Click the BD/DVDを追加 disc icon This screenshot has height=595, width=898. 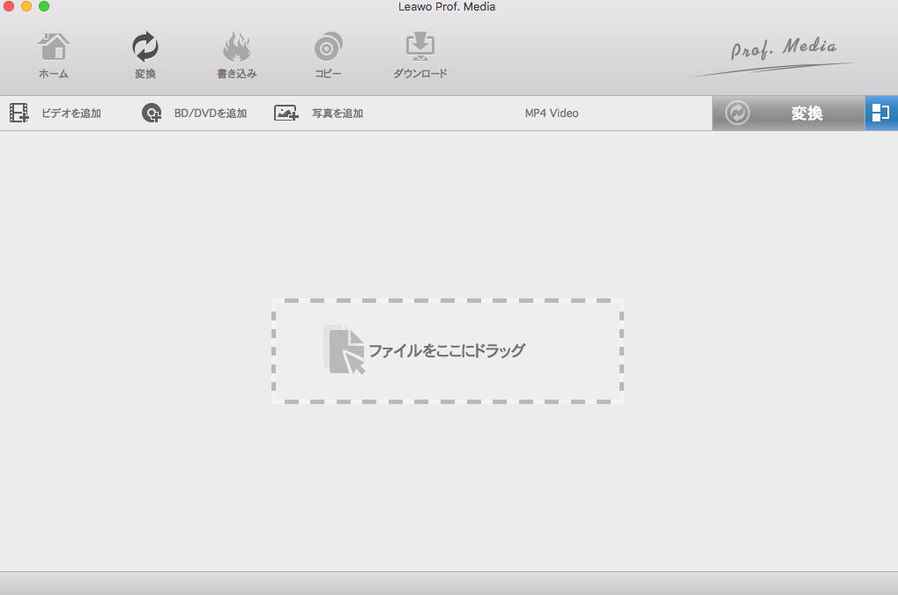(x=152, y=114)
